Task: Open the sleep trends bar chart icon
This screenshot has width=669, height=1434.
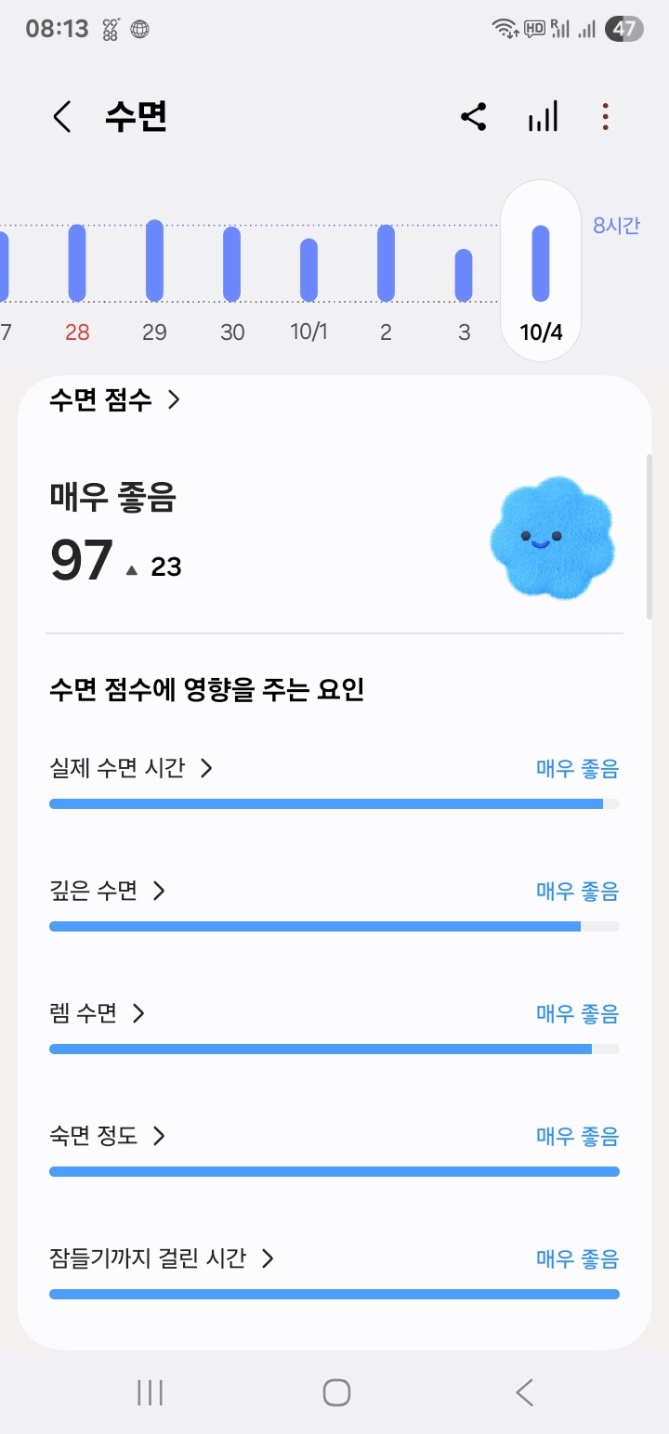Action: (543, 118)
